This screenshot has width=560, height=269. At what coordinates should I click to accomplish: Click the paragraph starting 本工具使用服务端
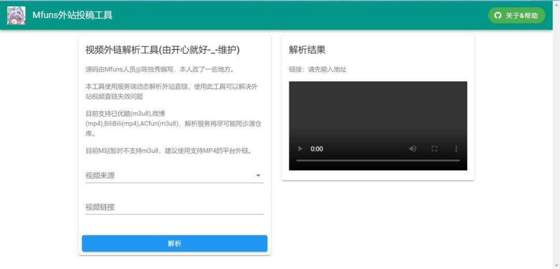[x=171, y=91]
